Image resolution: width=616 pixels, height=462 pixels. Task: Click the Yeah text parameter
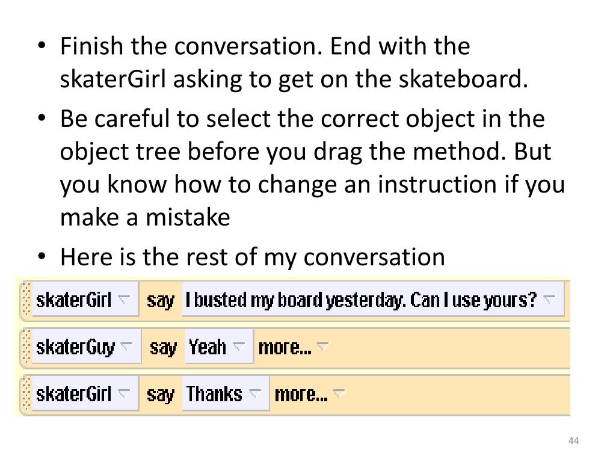(219, 346)
